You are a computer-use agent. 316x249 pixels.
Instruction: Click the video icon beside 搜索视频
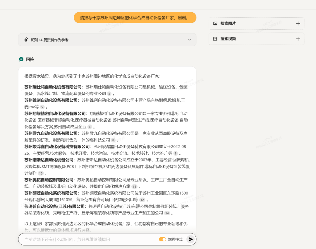tap(215, 39)
